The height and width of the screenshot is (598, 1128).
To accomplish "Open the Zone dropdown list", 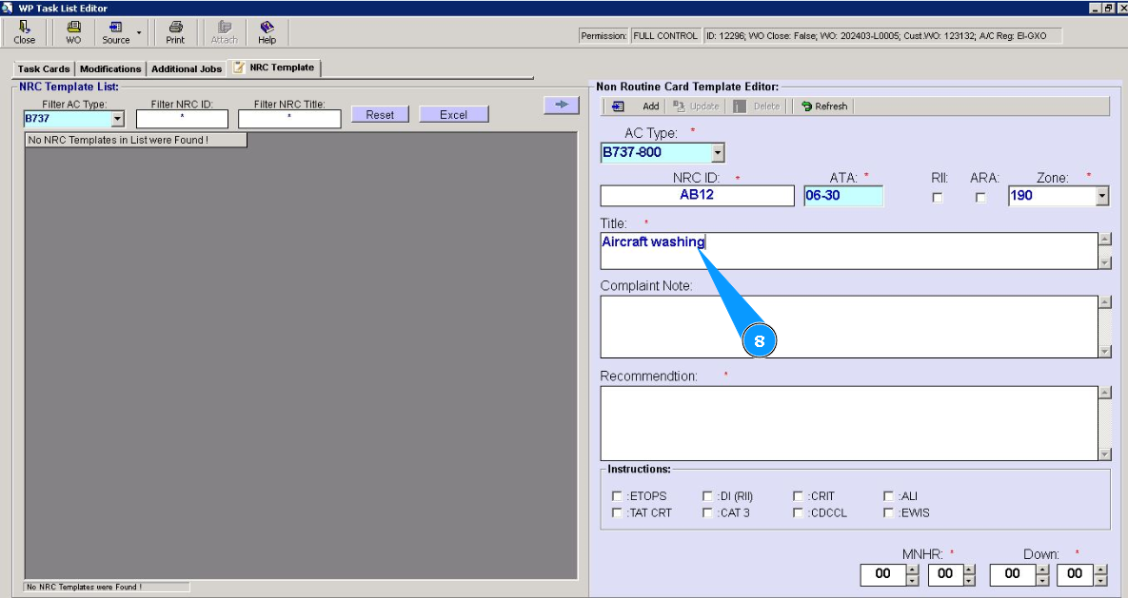I will (1102, 196).
